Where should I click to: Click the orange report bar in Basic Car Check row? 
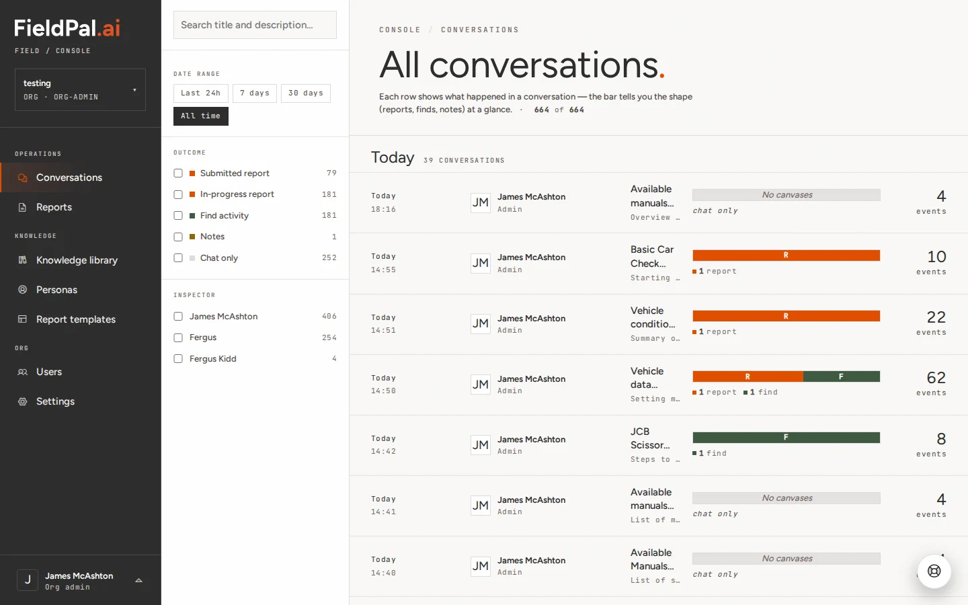pos(787,255)
